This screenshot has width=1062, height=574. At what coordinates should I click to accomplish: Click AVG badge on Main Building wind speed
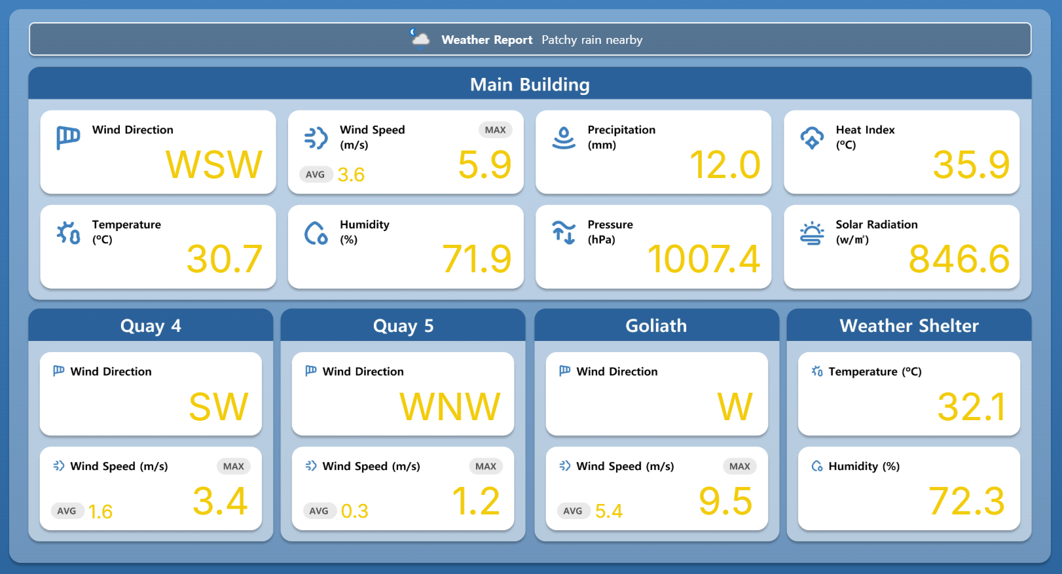coord(315,175)
